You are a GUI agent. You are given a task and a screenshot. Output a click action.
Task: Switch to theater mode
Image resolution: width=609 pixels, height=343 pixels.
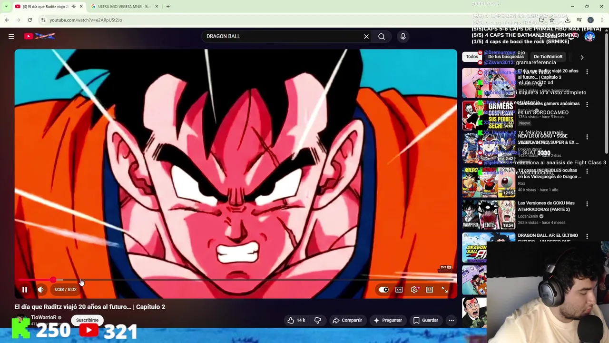(x=430, y=289)
